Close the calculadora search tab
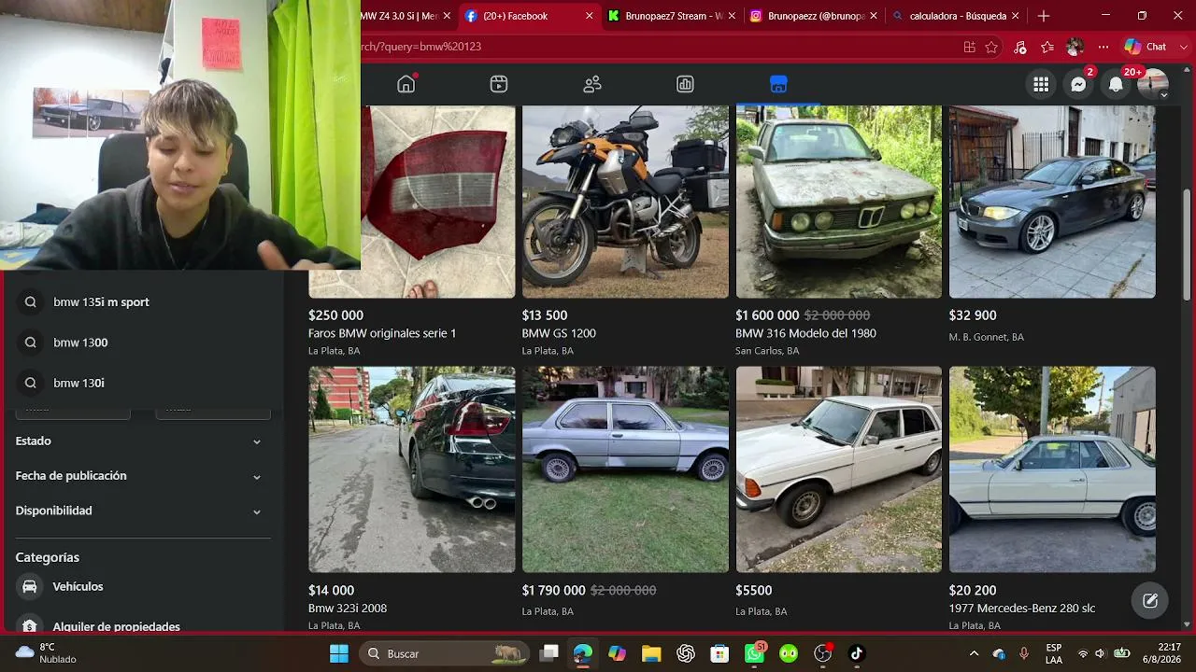 1015,16
